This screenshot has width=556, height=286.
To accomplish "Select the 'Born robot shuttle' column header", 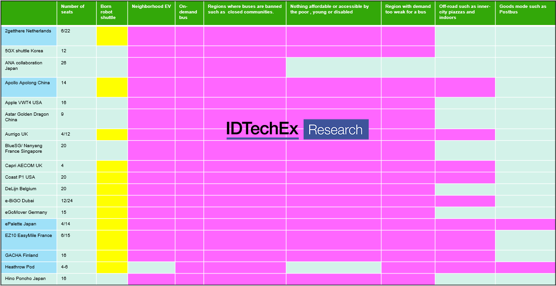I will (x=111, y=13).
